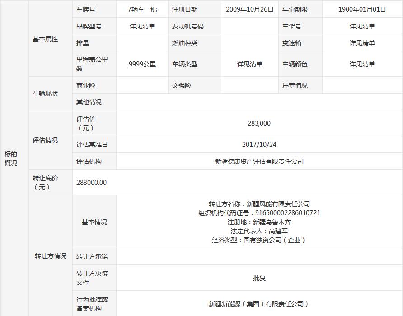The height and width of the screenshot is (316, 403).
Task: Click the legal representative line 高建军
Action: (x=259, y=231)
